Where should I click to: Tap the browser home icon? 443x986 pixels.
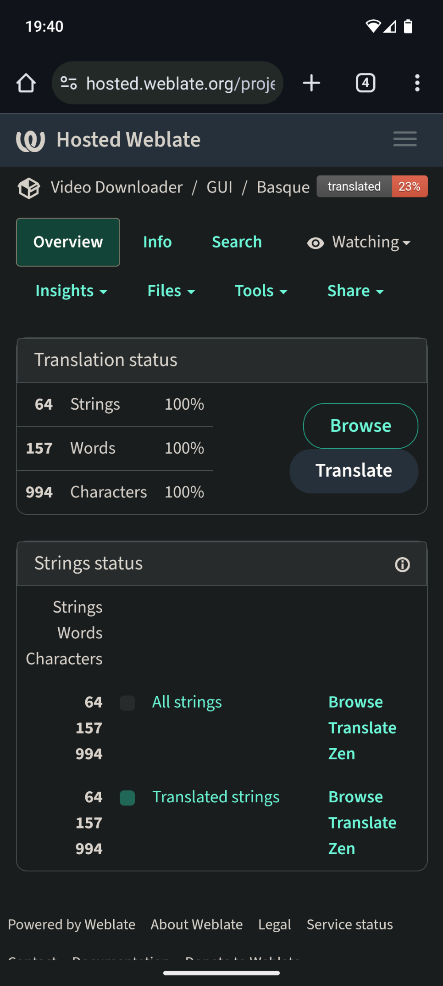(x=26, y=83)
